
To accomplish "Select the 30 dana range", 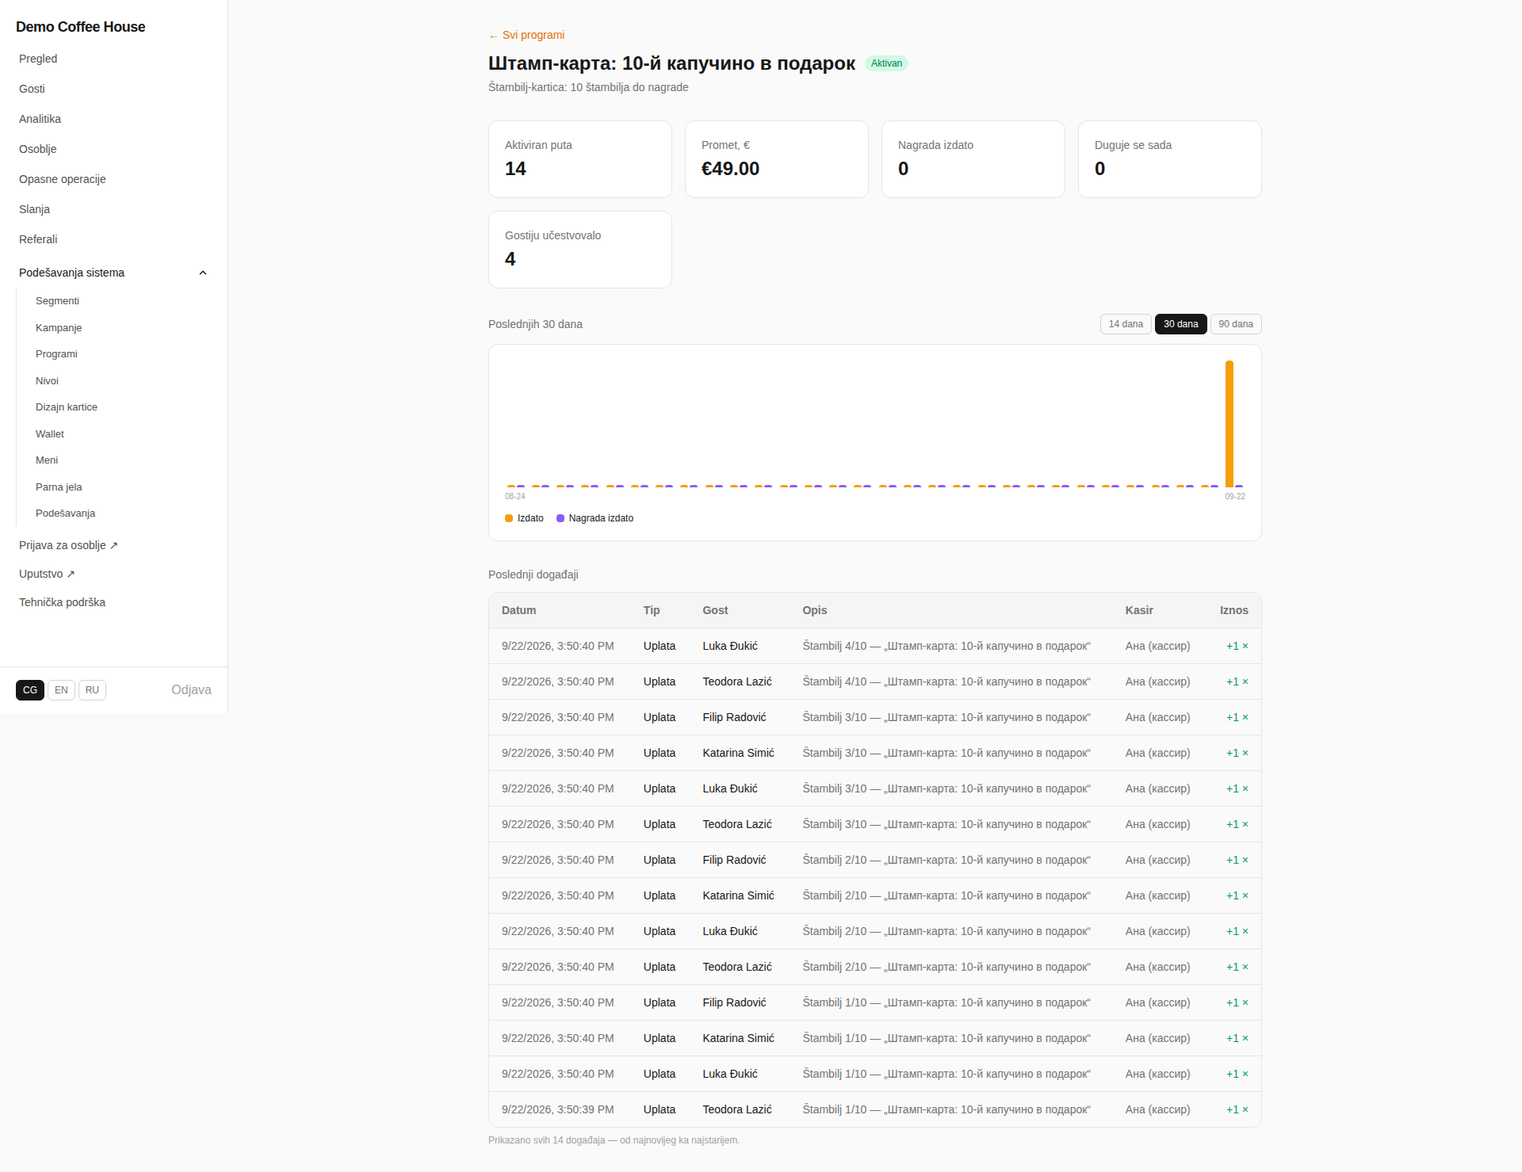I will pyautogui.click(x=1180, y=324).
